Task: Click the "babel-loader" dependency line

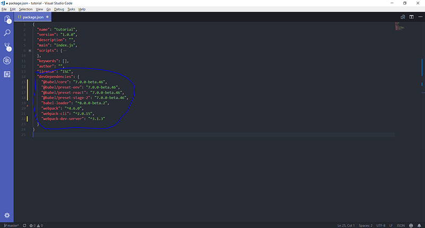Action: (75, 103)
